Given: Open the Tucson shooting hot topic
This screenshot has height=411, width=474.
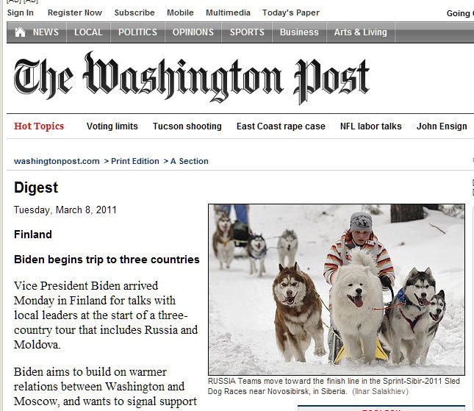Looking at the screenshot, I should tap(187, 126).
